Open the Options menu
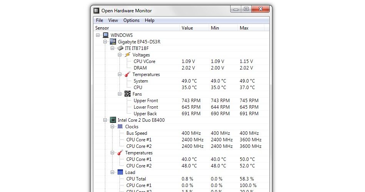Screen dimensions: 365x192 click(131, 20)
